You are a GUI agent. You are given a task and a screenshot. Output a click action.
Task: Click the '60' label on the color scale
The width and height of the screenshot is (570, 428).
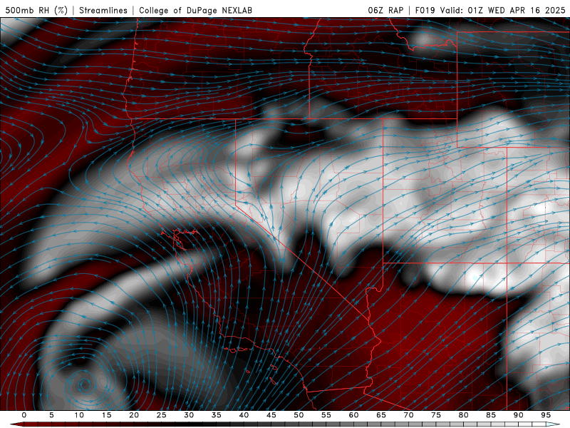[x=353, y=415]
